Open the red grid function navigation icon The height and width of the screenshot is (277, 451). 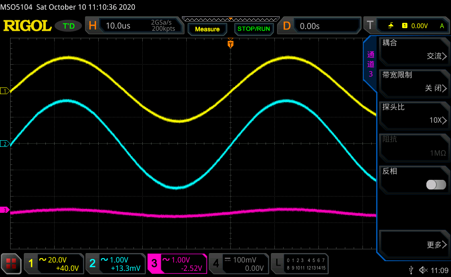point(11,263)
